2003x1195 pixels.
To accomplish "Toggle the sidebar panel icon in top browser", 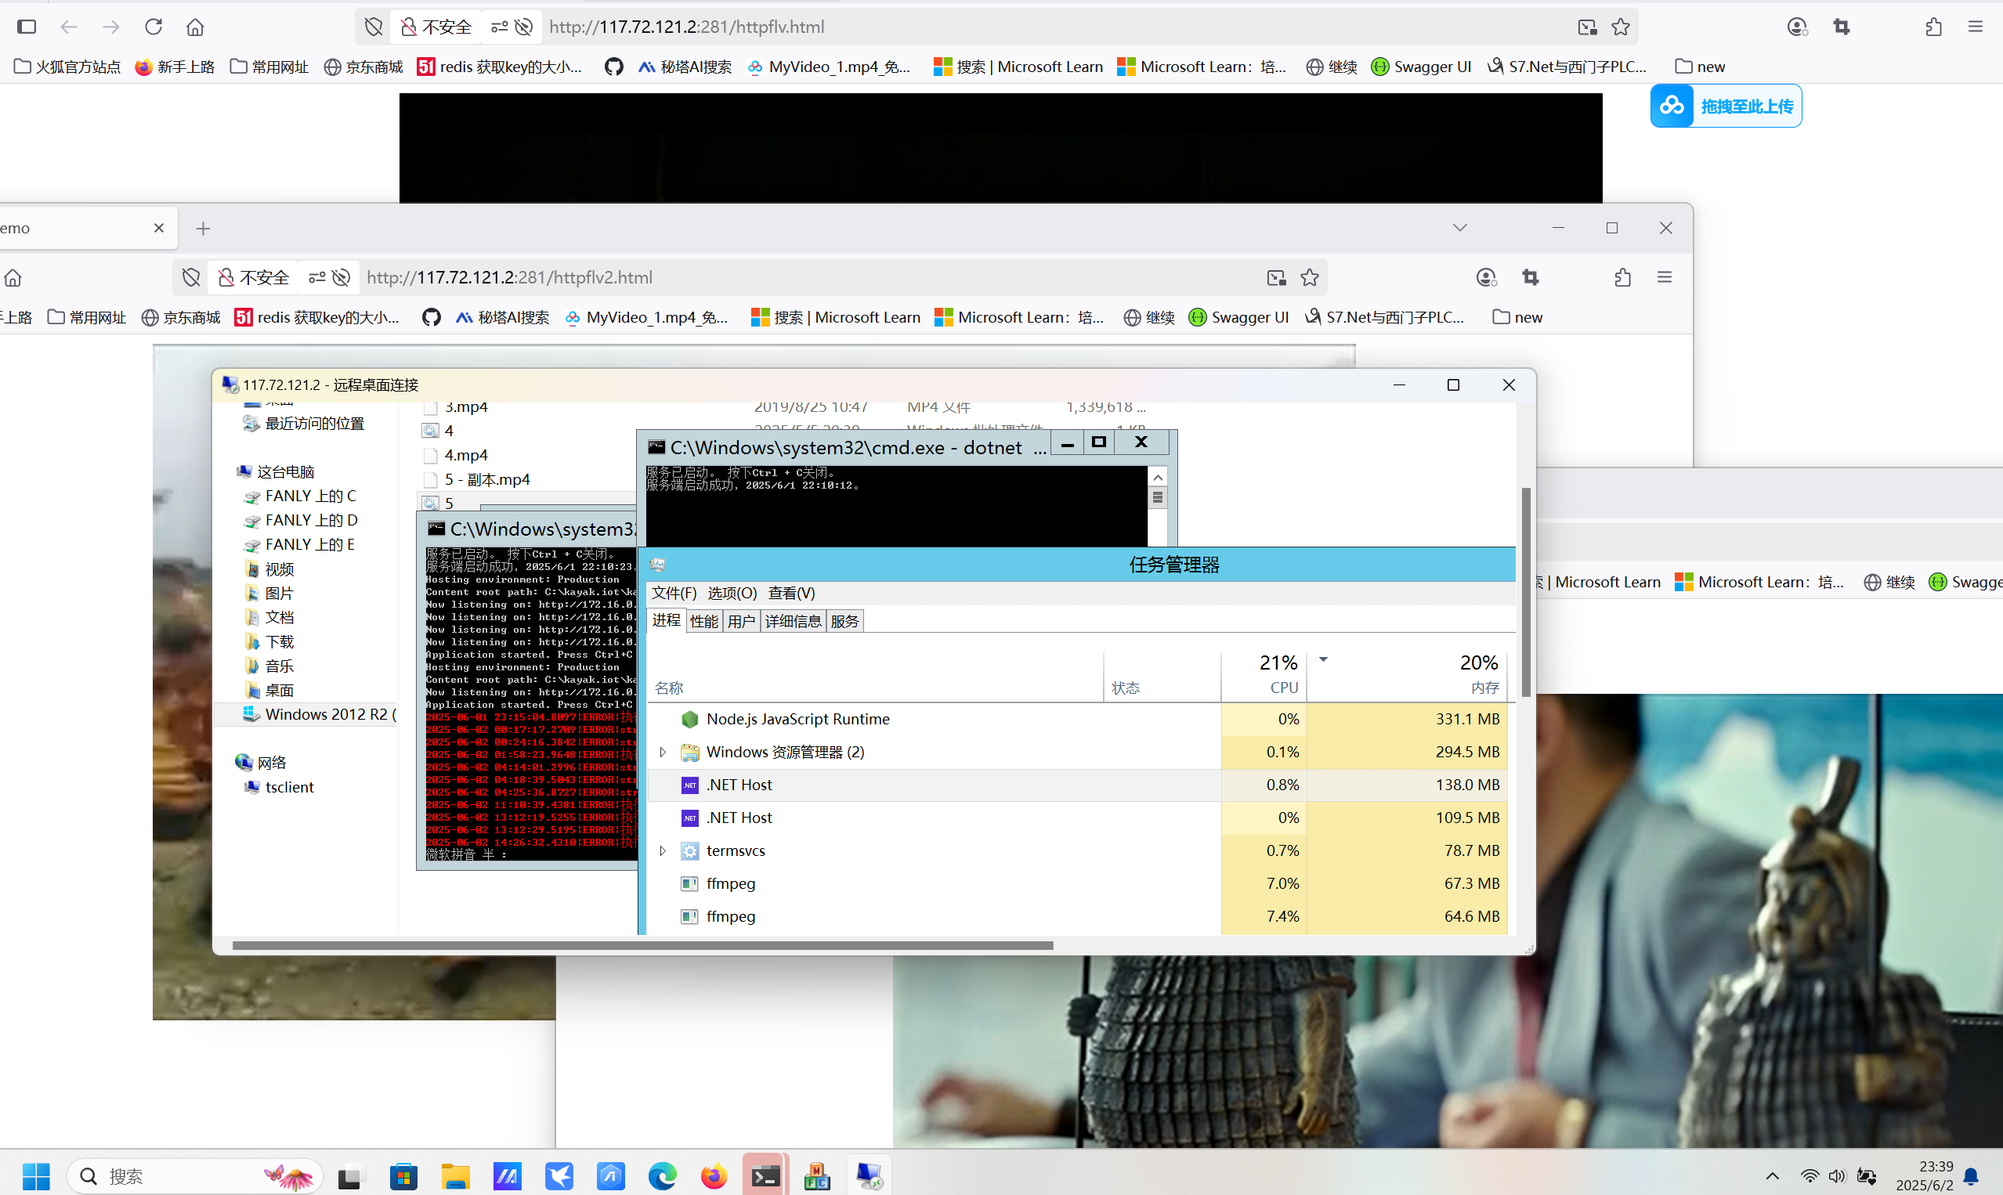I will click(27, 27).
